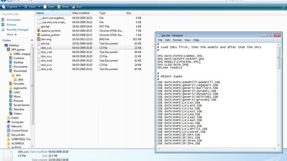Select the _don't use together_ file icon
287x161 pixels.
(39, 18)
